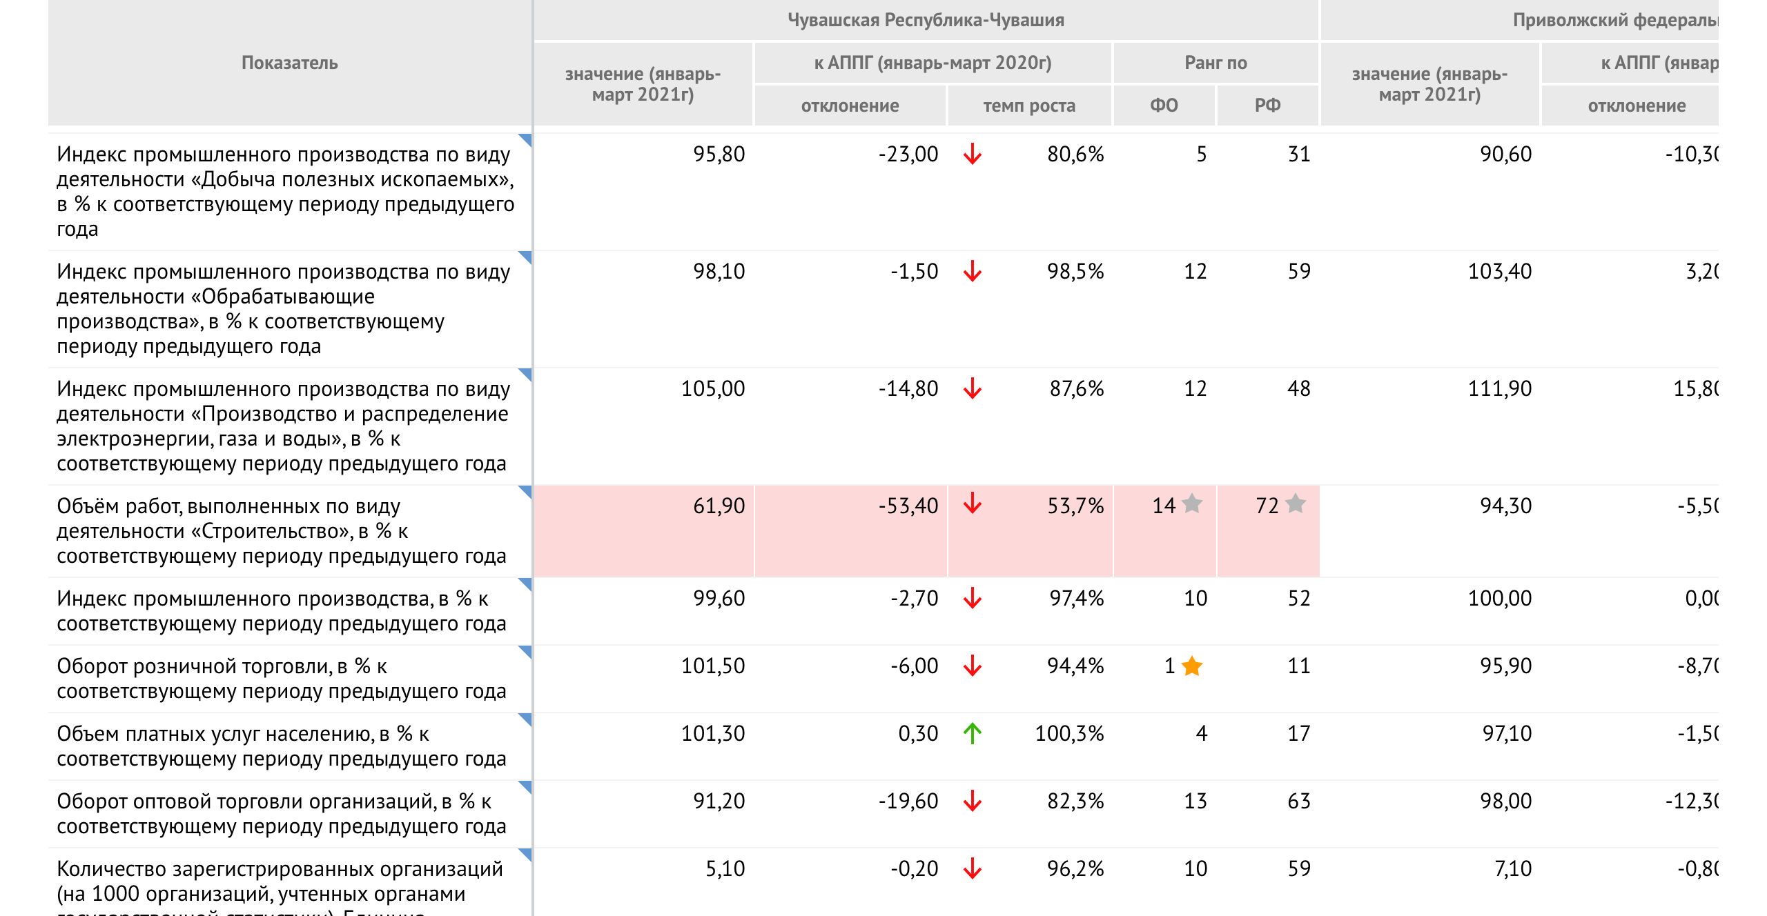Click red down arrow next to -2,70
Viewport: 1767px width, 916px height.
point(973,598)
